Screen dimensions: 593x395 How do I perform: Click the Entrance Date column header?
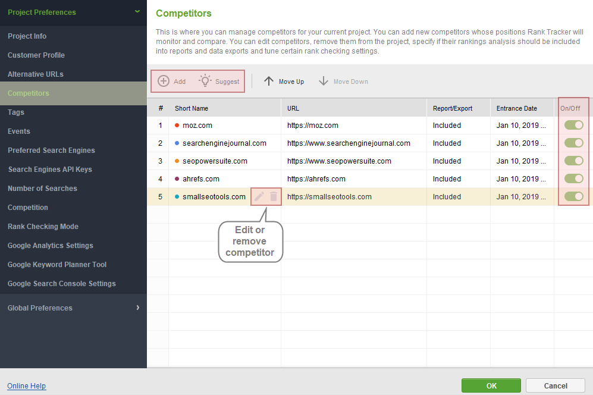coord(522,108)
